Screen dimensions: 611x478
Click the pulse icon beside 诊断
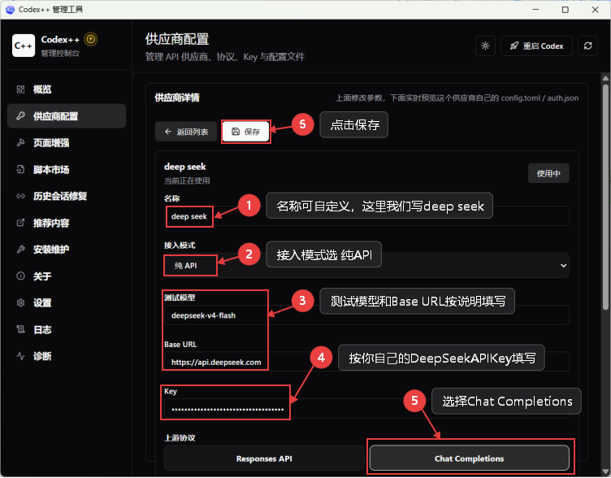(x=20, y=356)
